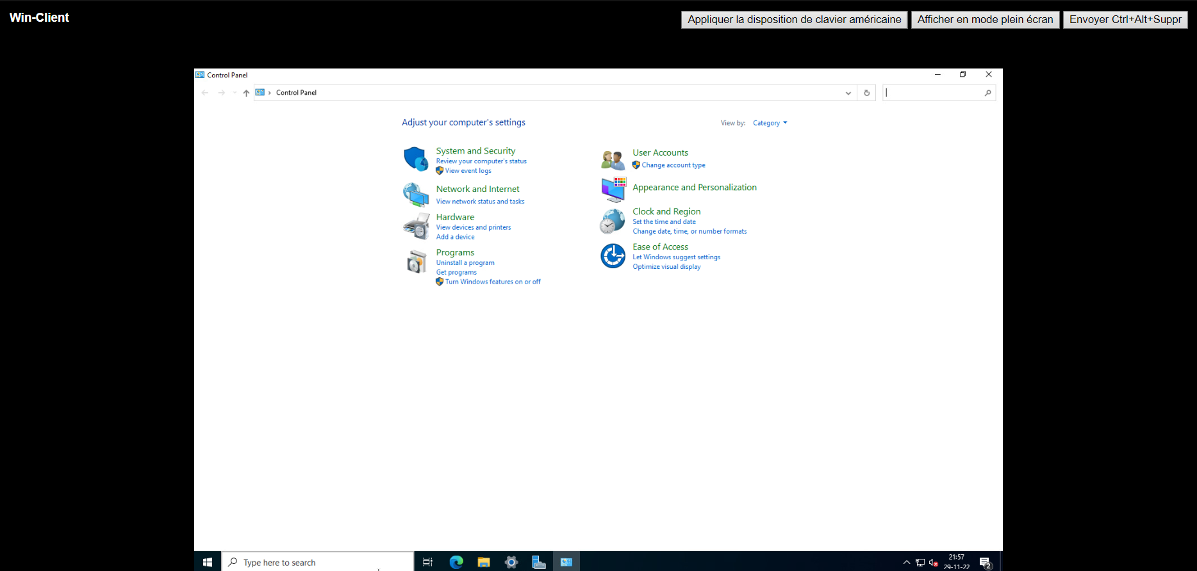The image size is (1197, 571).
Task: Go up one level with the up arrow
Action: pyautogui.click(x=246, y=93)
